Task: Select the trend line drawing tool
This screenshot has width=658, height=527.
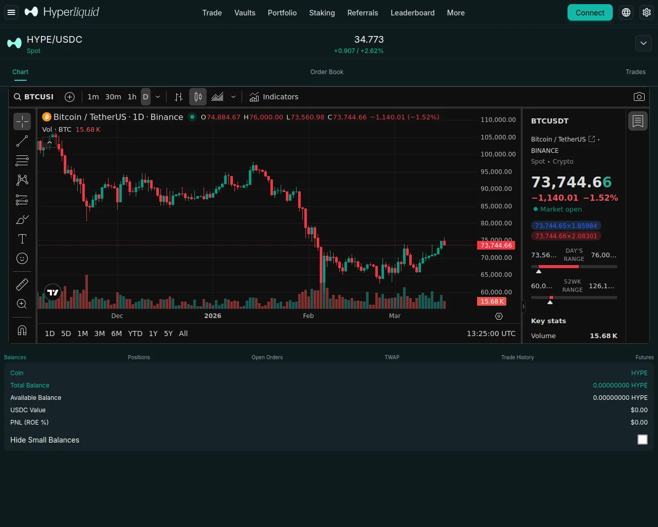Action: [22, 141]
